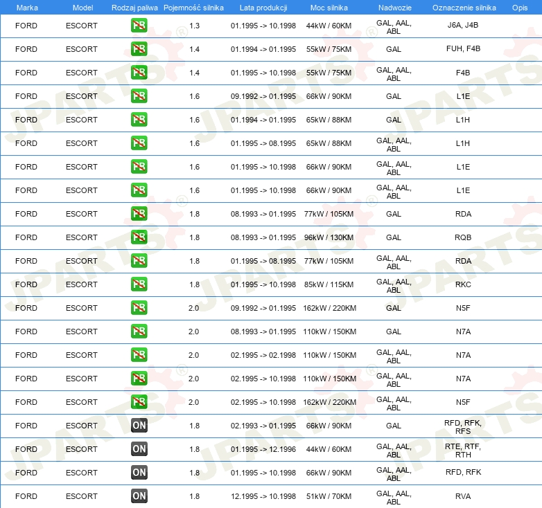This screenshot has height=508, width=542.
Task: Click production dates 12.1995 -> 10.1998
Action: click(x=263, y=496)
